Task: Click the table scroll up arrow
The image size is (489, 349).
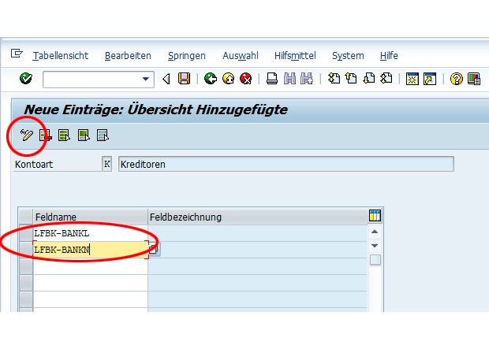Action: (x=375, y=232)
